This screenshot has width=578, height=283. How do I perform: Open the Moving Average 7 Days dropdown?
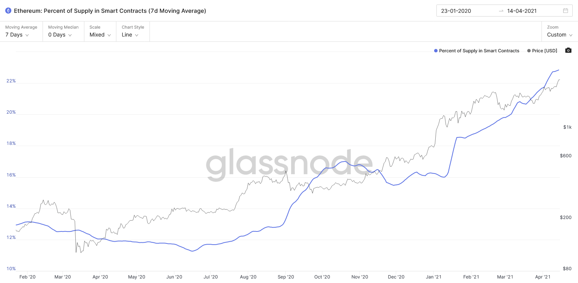click(21, 31)
